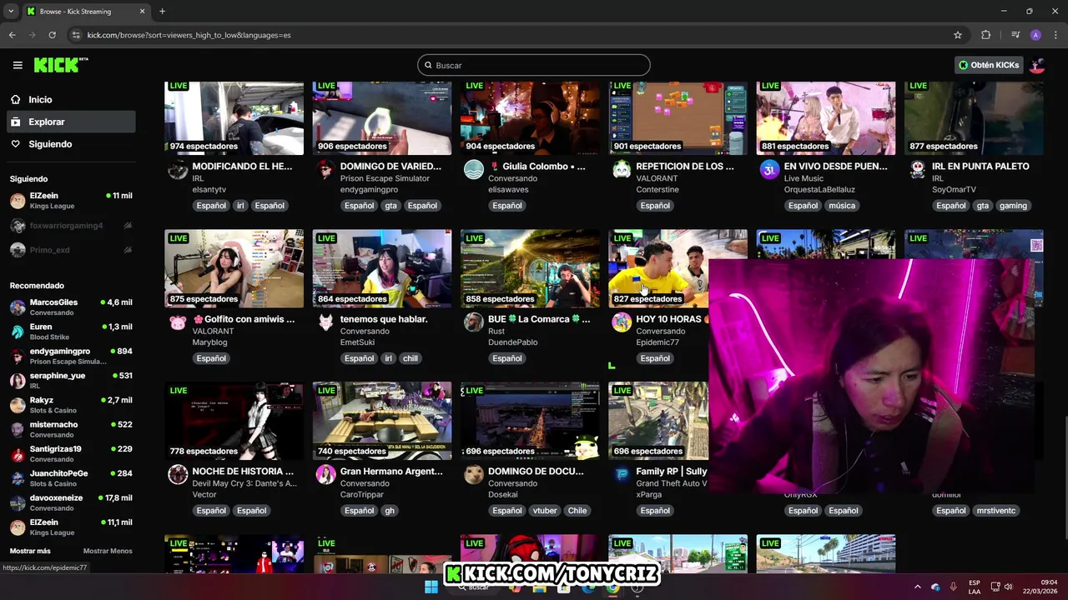
Task: Open JuanchitoPeGe recommended channel
Action: (71, 477)
